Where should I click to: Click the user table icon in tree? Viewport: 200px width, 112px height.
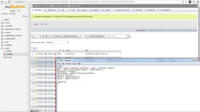click(x=7, y=57)
